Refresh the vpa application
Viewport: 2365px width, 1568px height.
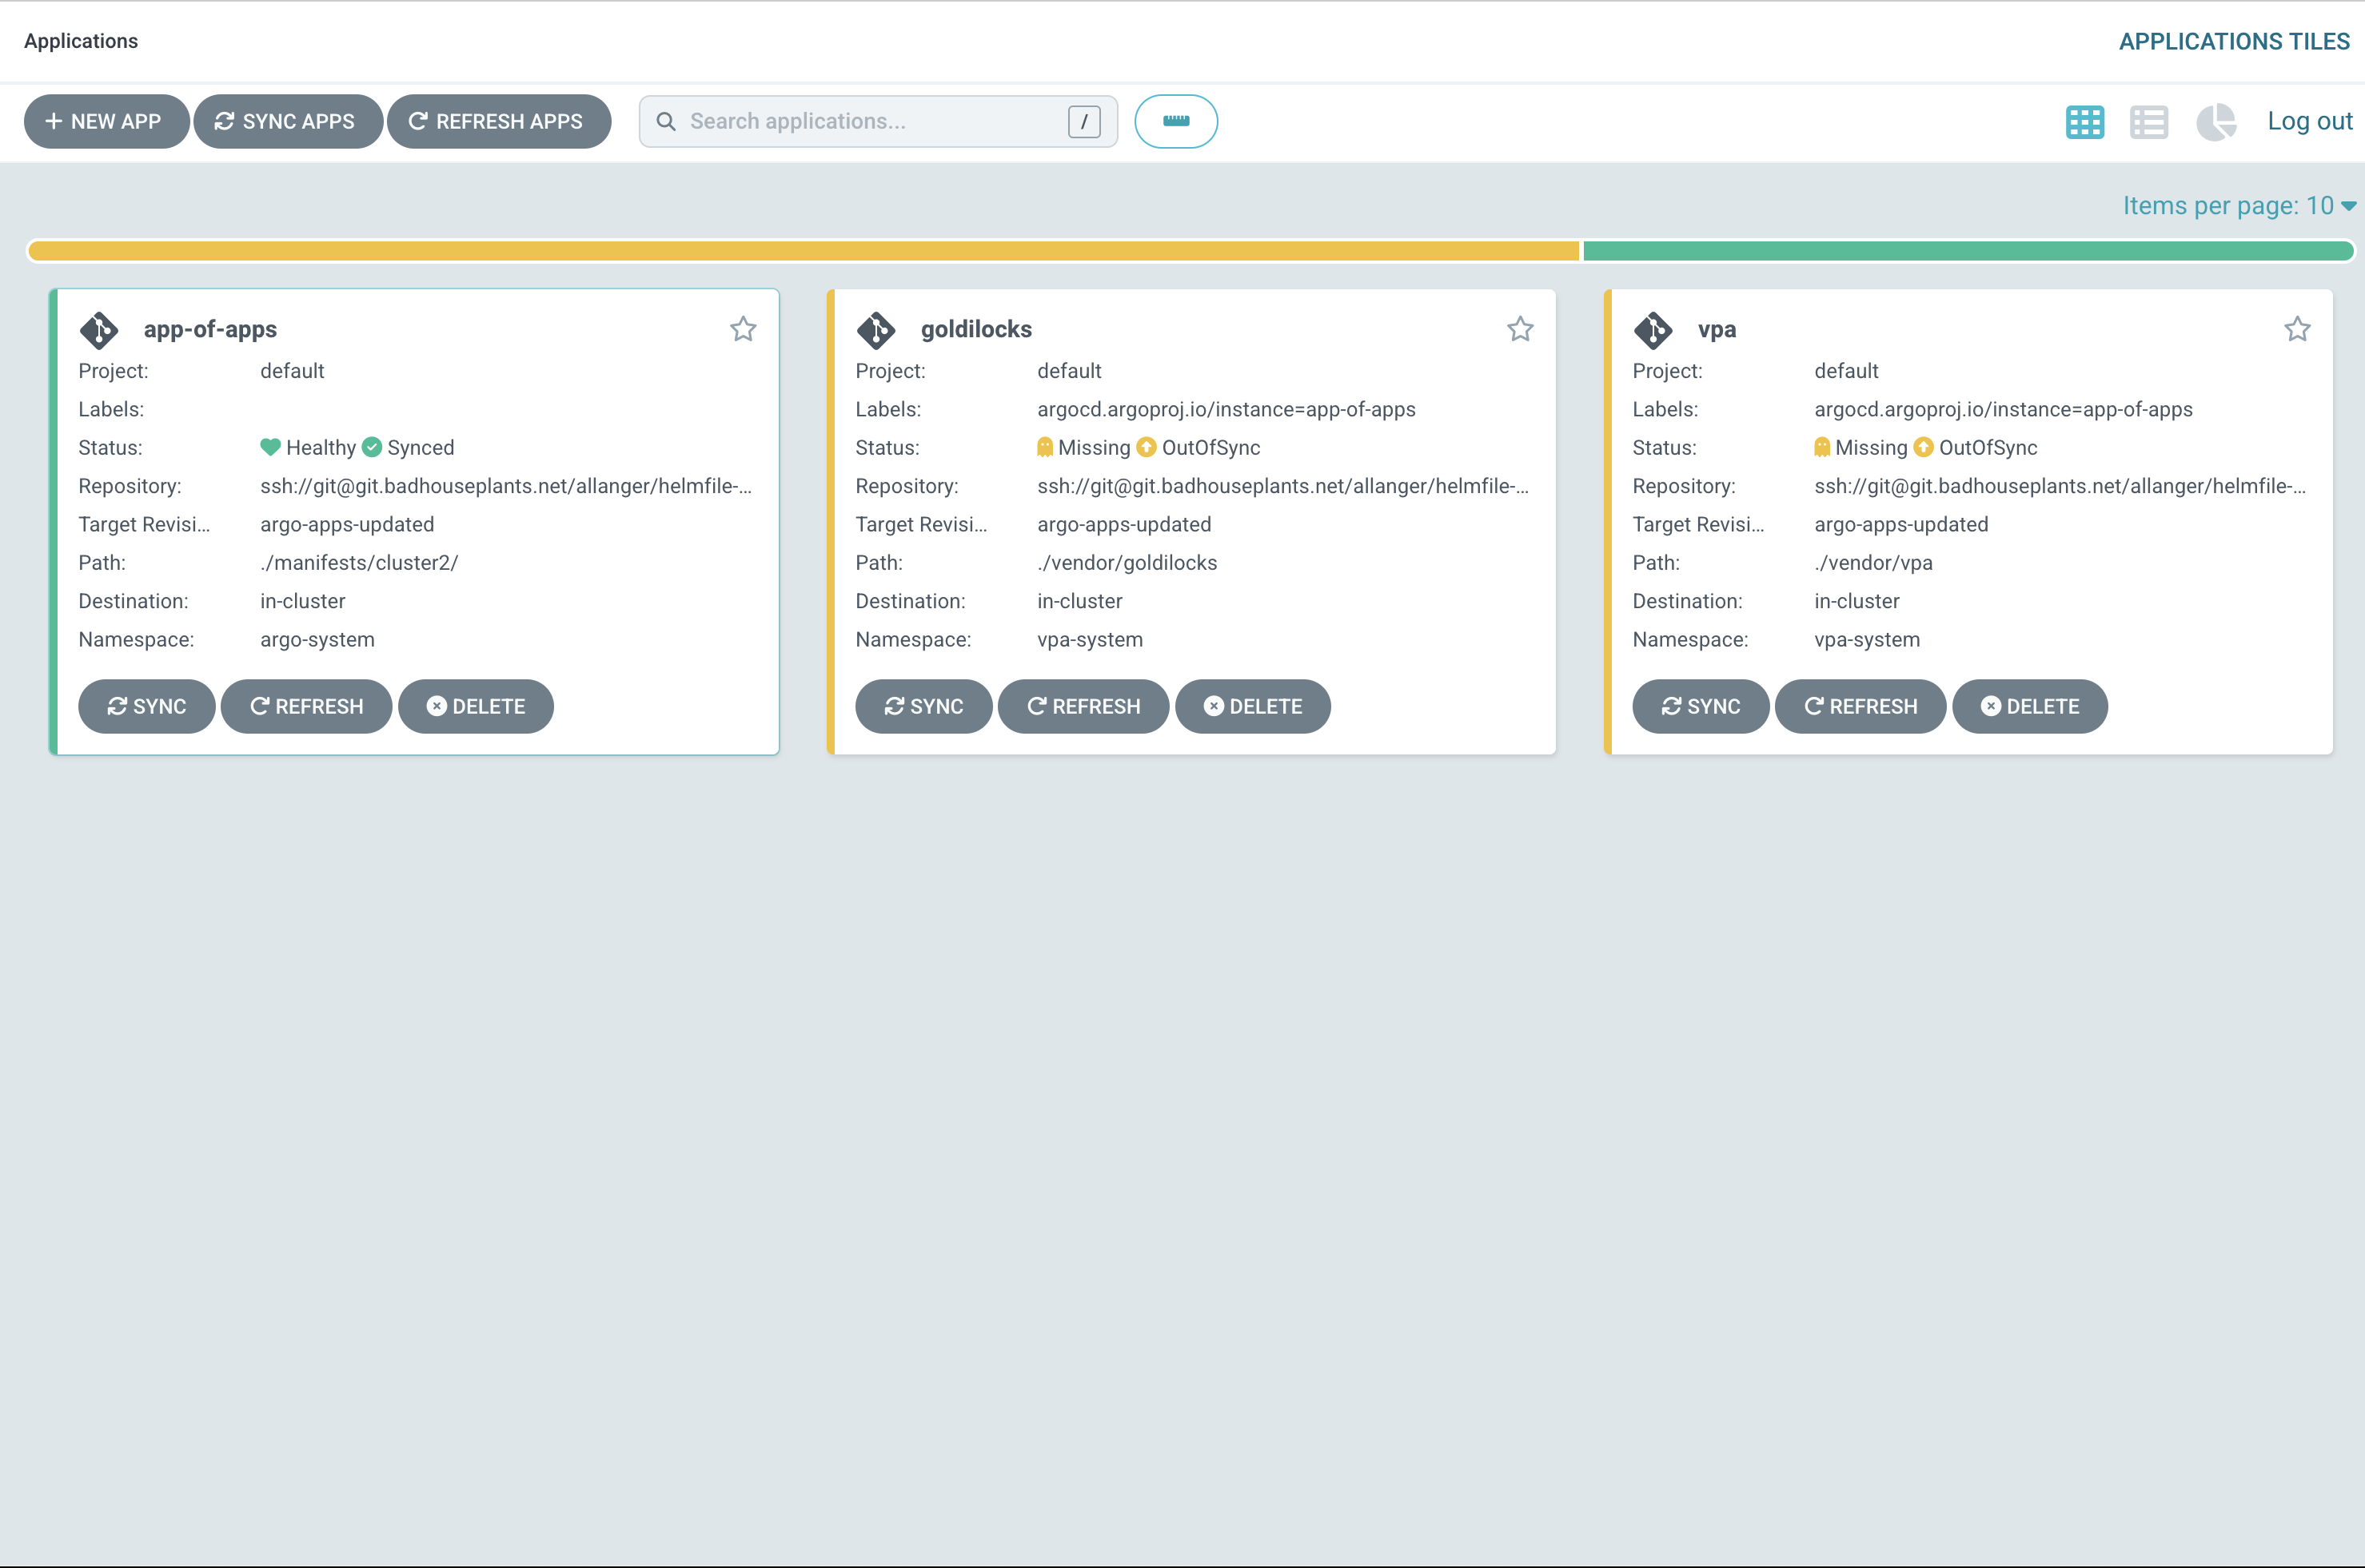point(1860,707)
